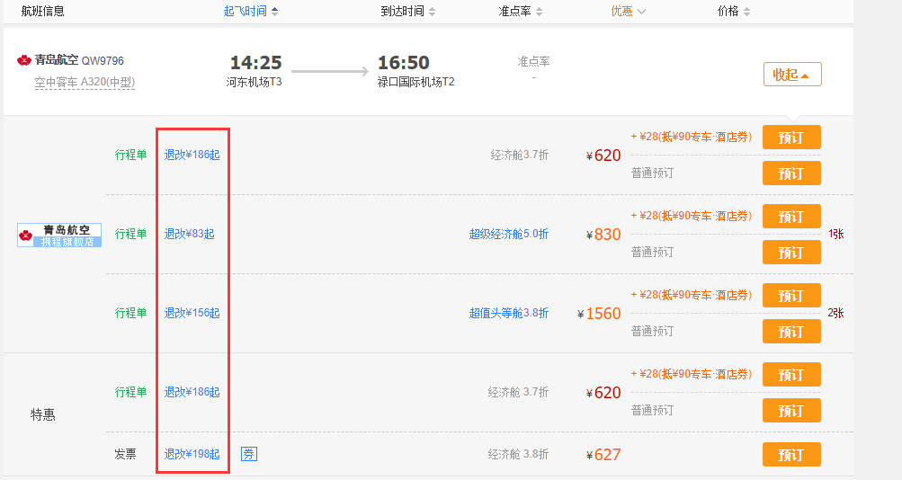This screenshot has height=480, width=902.
Task: Sort by 起飞时间 departure time
Action: click(x=251, y=12)
